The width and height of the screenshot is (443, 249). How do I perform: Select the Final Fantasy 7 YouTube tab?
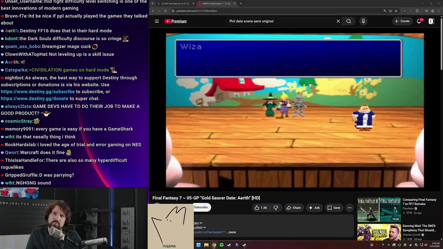[x=217, y=3]
